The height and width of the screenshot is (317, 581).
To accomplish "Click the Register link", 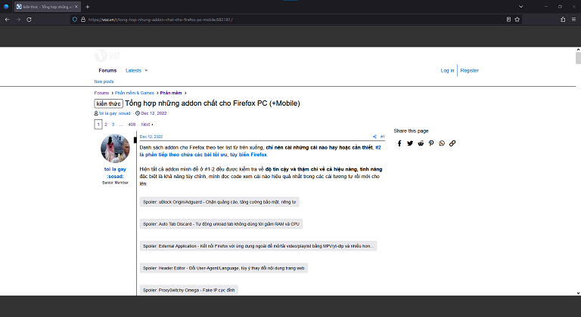I will click(x=469, y=70).
